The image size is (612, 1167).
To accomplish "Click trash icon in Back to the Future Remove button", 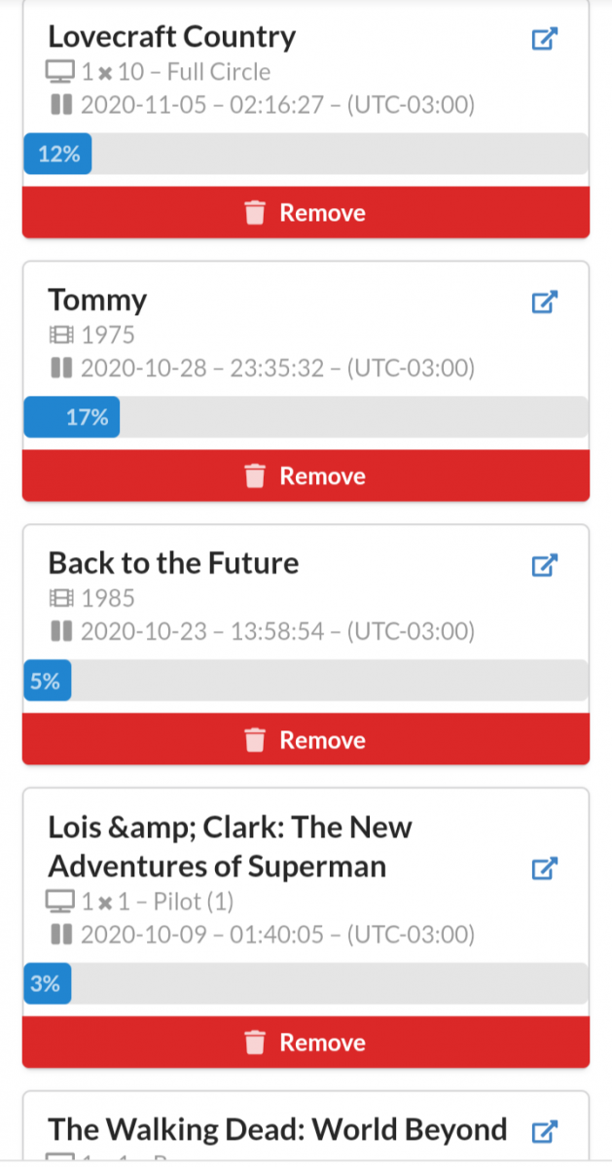I will click(x=255, y=740).
